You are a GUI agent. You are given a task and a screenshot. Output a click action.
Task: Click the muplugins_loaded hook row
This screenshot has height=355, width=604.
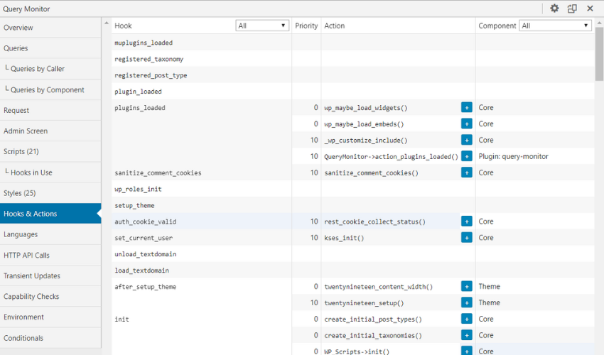(x=353, y=43)
